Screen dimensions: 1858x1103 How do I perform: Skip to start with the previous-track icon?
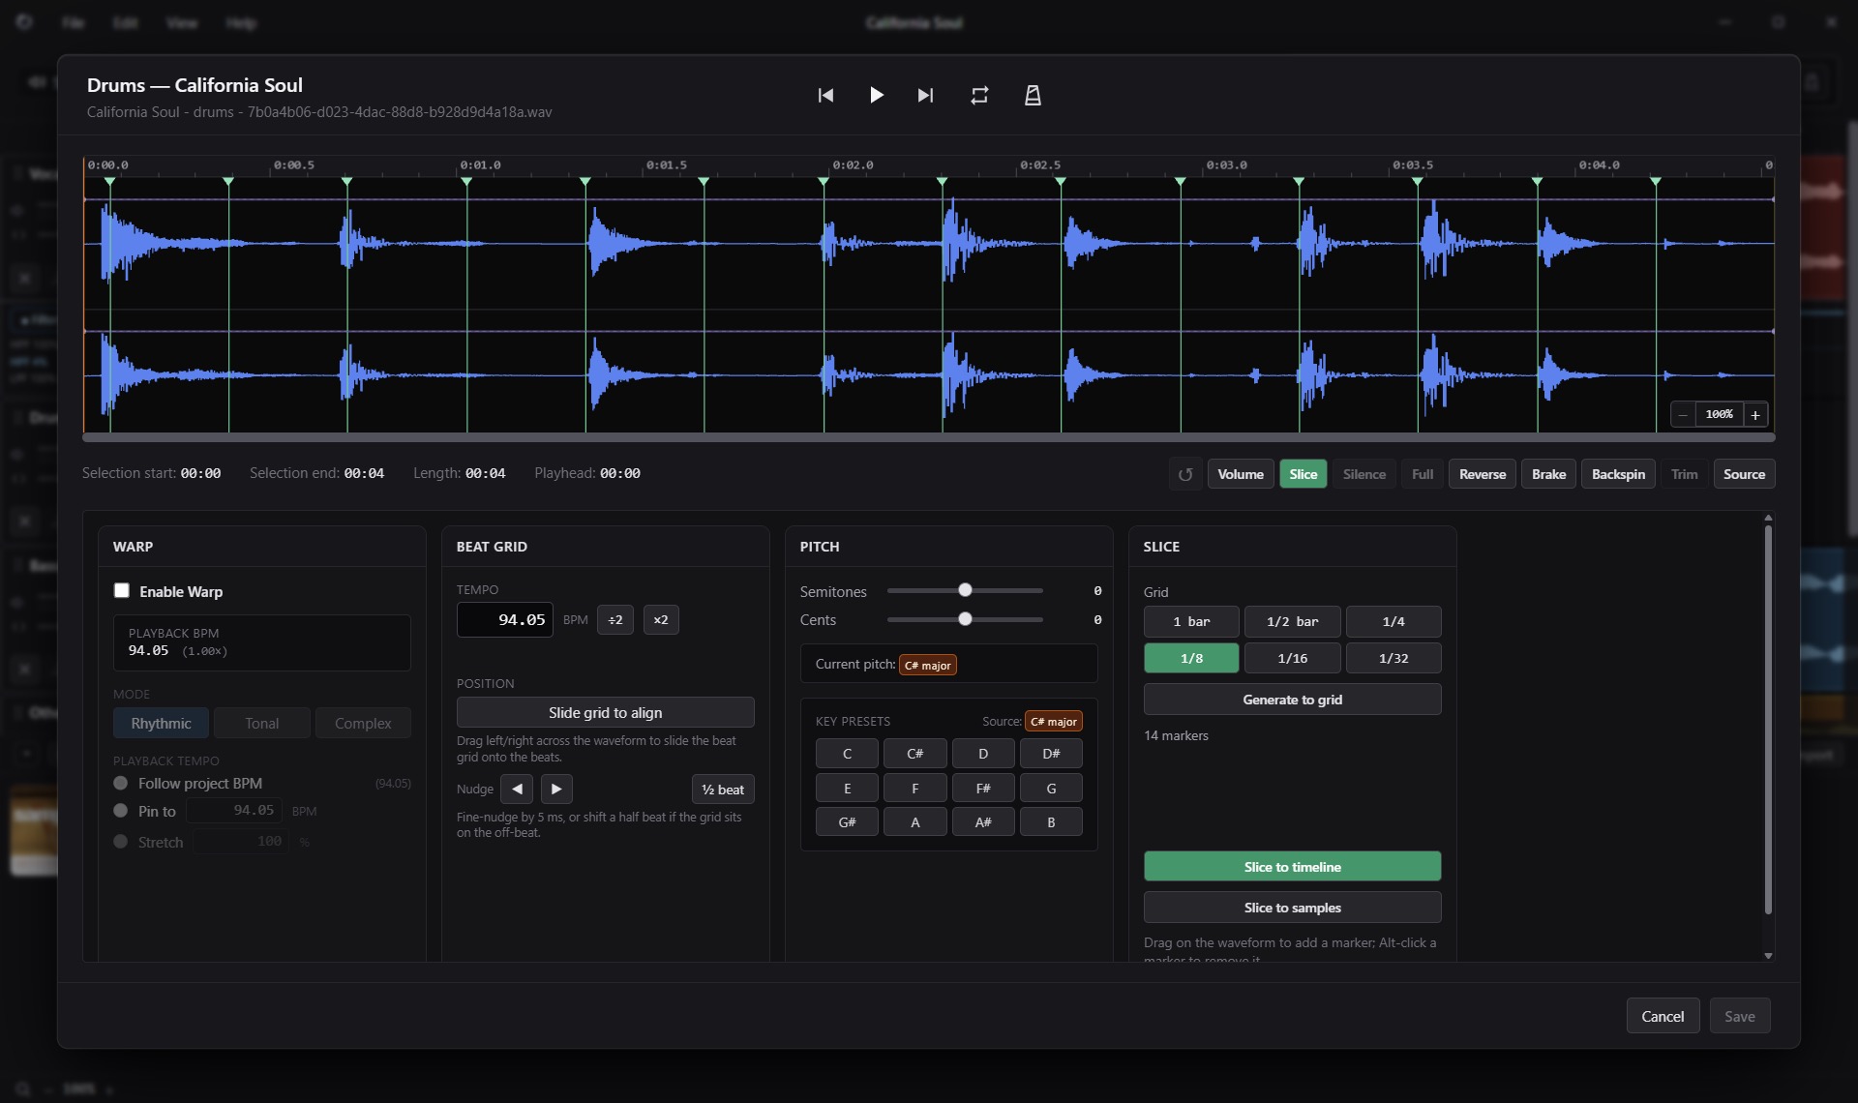[825, 95]
